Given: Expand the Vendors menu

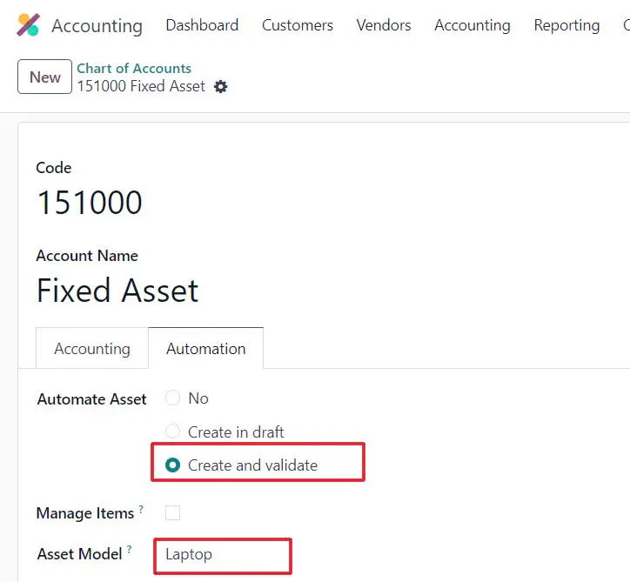Looking at the screenshot, I should 383,25.
